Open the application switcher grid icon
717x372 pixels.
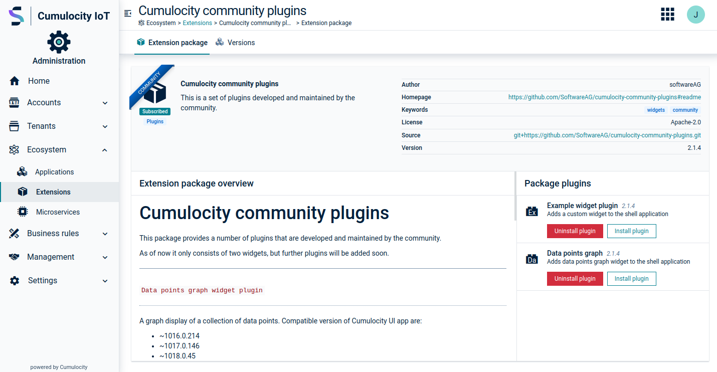pyautogui.click(x=667, y=15)
